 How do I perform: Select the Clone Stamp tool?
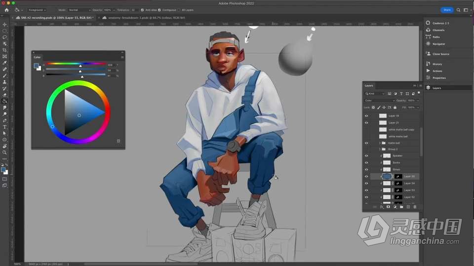tap(4, 82)
